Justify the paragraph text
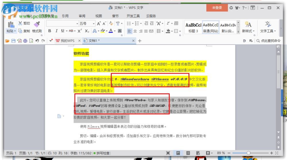Viewport: 287px width, 160px height. point(146,31)
